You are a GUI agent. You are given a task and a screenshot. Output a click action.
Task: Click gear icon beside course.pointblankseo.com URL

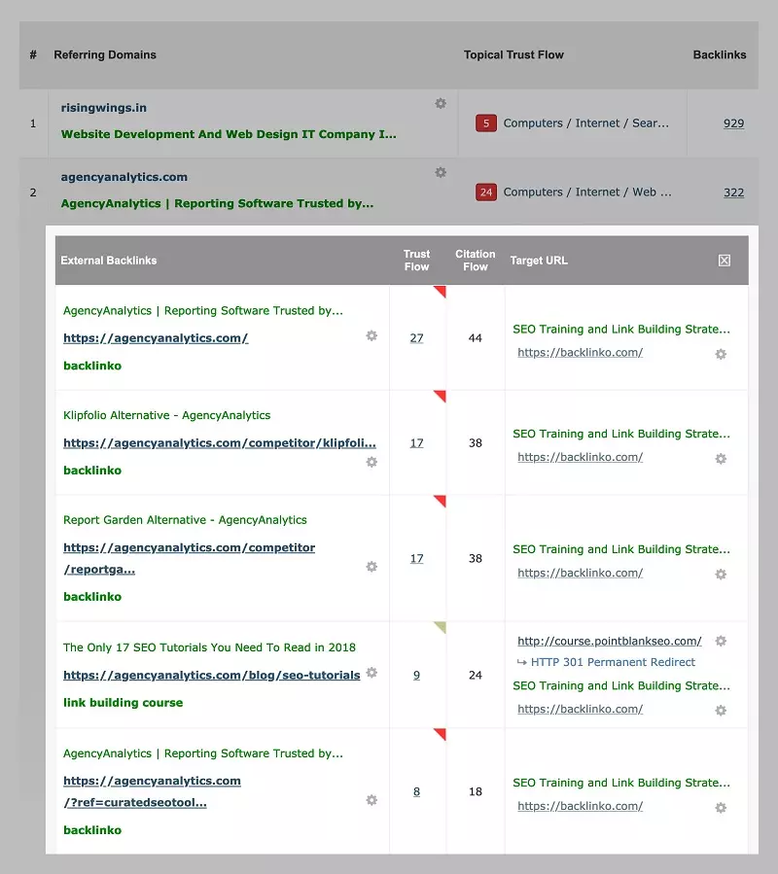[x=721, y=641]
